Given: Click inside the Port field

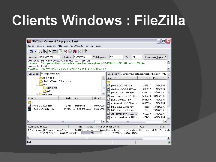Looking at the screenshot, I should 137,57.
